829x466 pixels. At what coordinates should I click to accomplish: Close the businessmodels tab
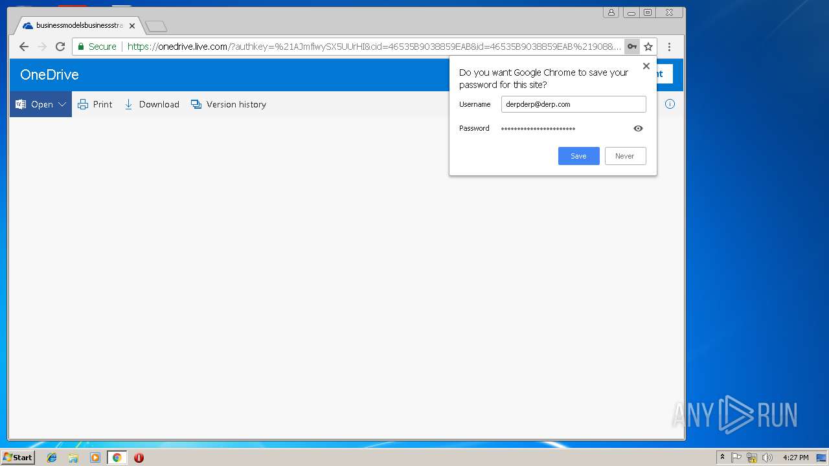[132, 26]
